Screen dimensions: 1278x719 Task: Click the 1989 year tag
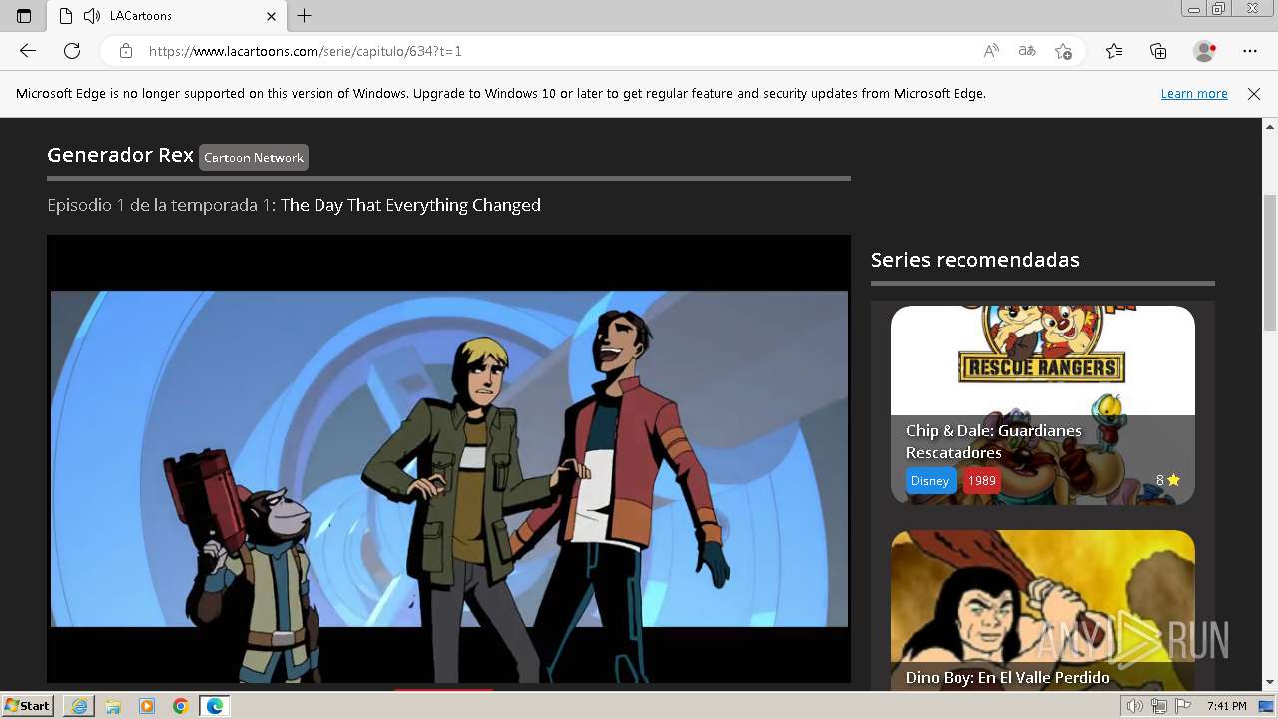point(982,480)
